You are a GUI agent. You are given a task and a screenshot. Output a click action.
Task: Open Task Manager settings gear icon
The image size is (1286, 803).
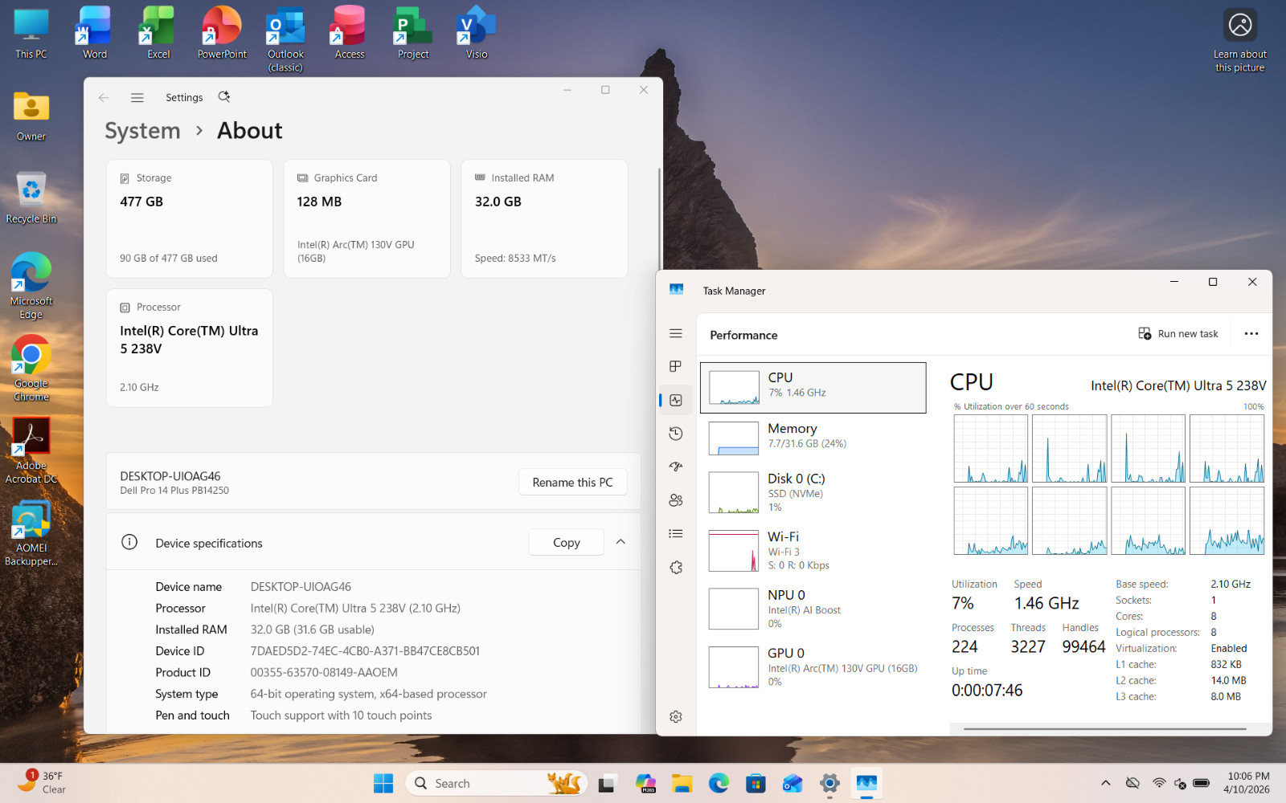point(676,716)
